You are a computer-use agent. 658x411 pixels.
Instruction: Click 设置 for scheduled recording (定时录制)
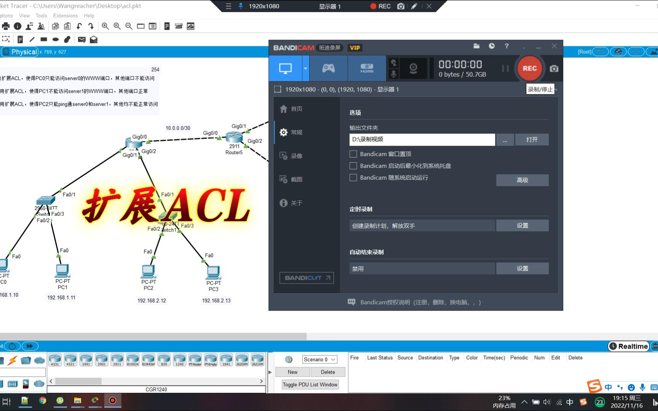(522, 226)
